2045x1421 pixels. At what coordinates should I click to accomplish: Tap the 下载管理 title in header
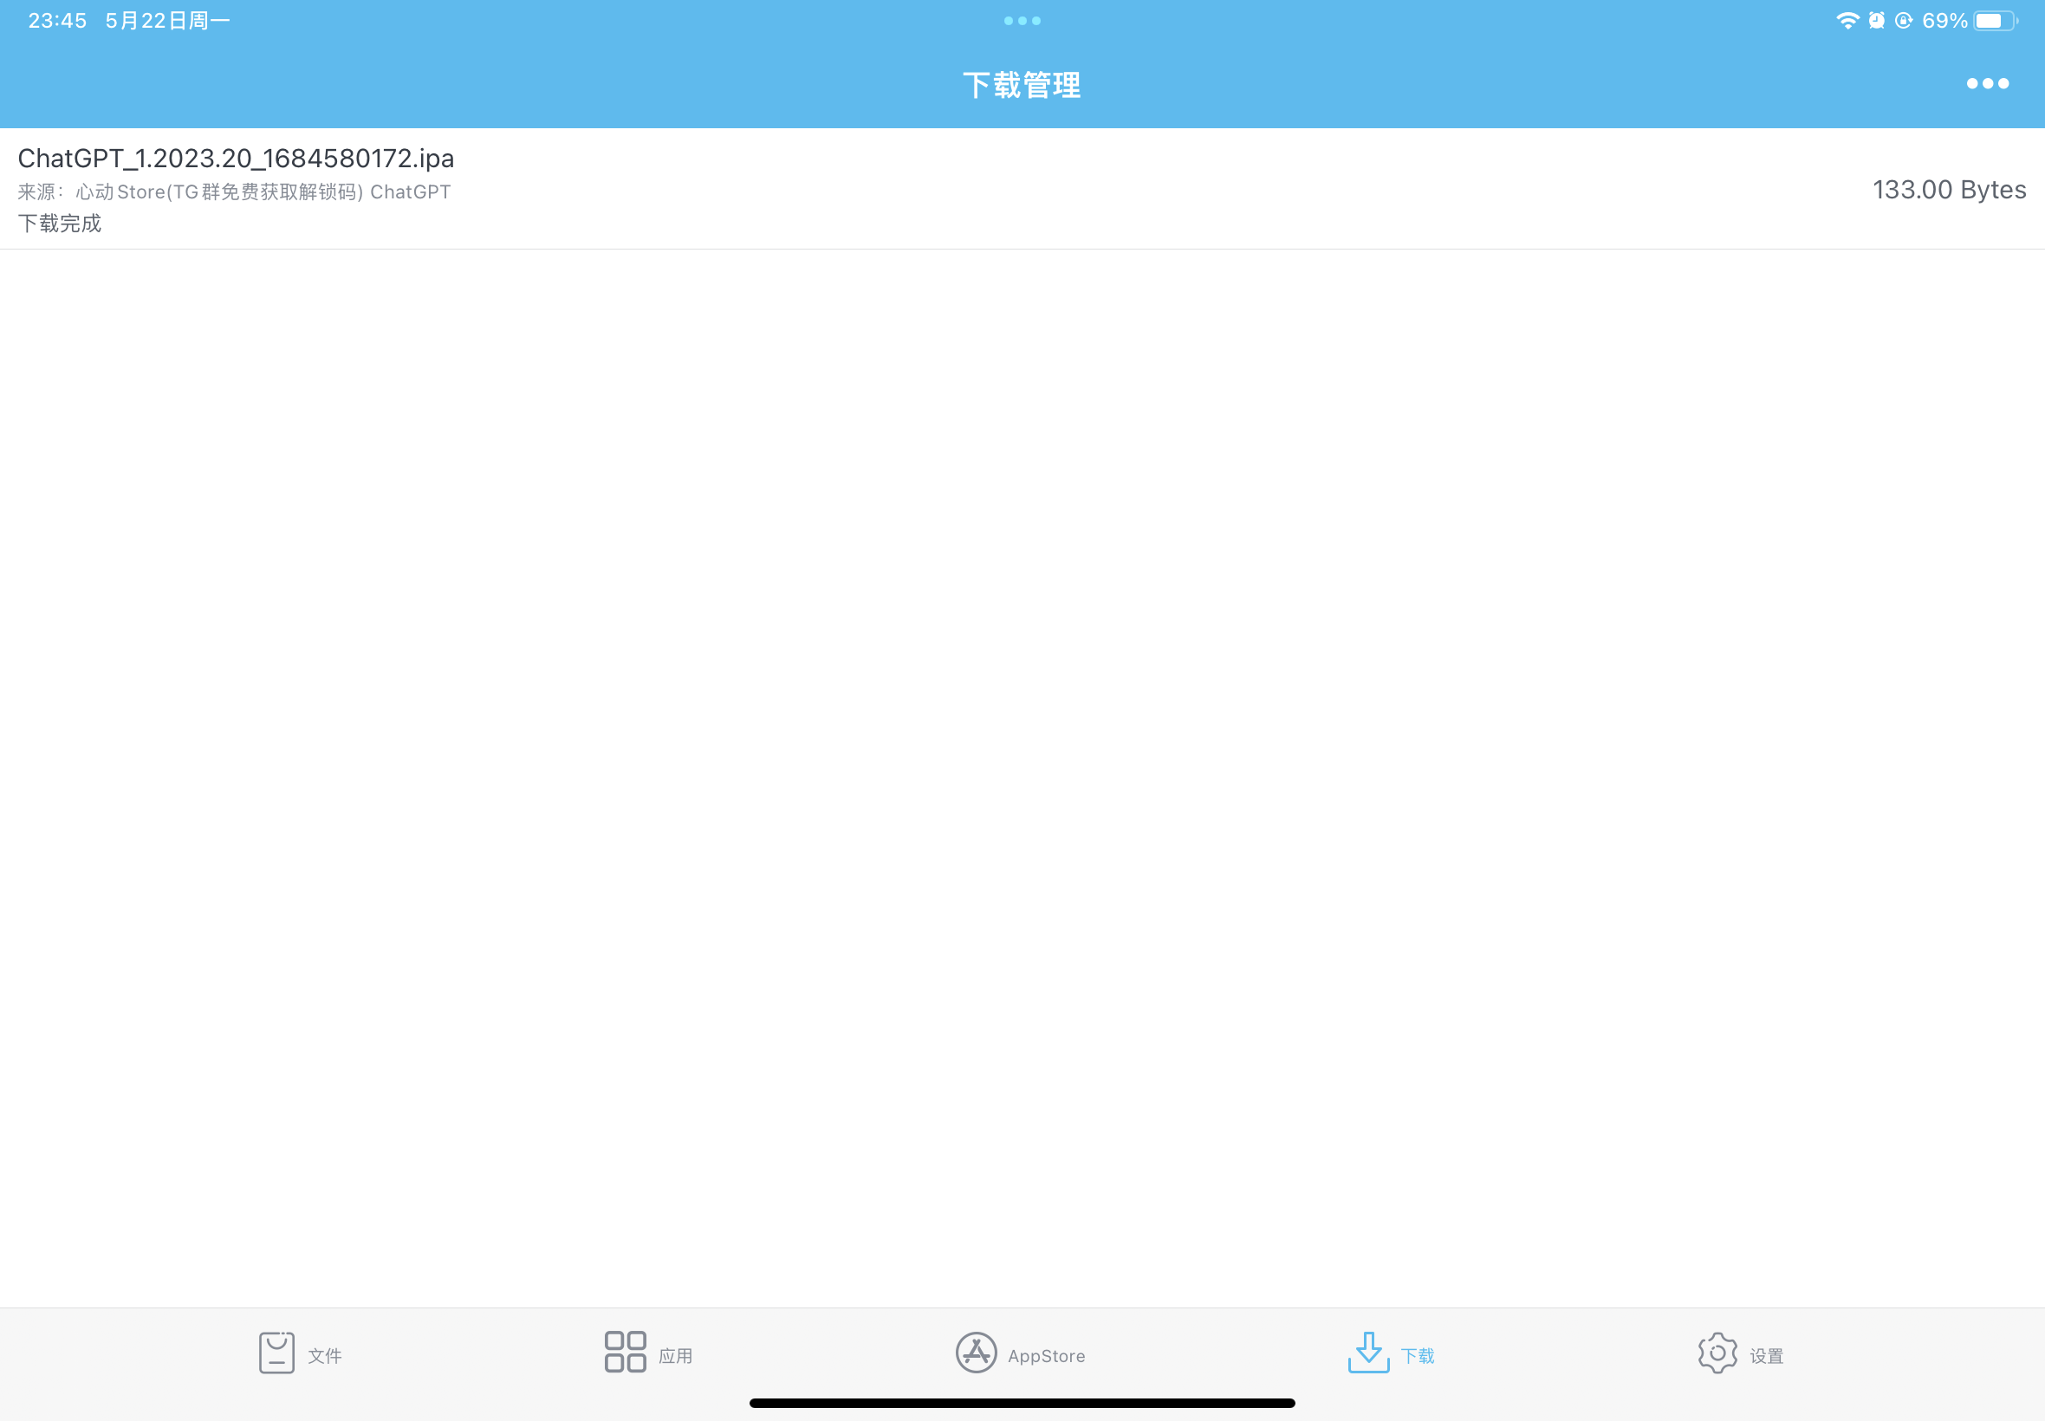1022,85
